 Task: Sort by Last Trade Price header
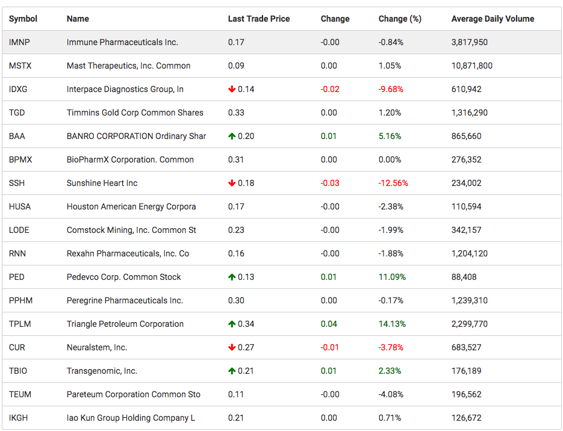[x=259, y=19]
